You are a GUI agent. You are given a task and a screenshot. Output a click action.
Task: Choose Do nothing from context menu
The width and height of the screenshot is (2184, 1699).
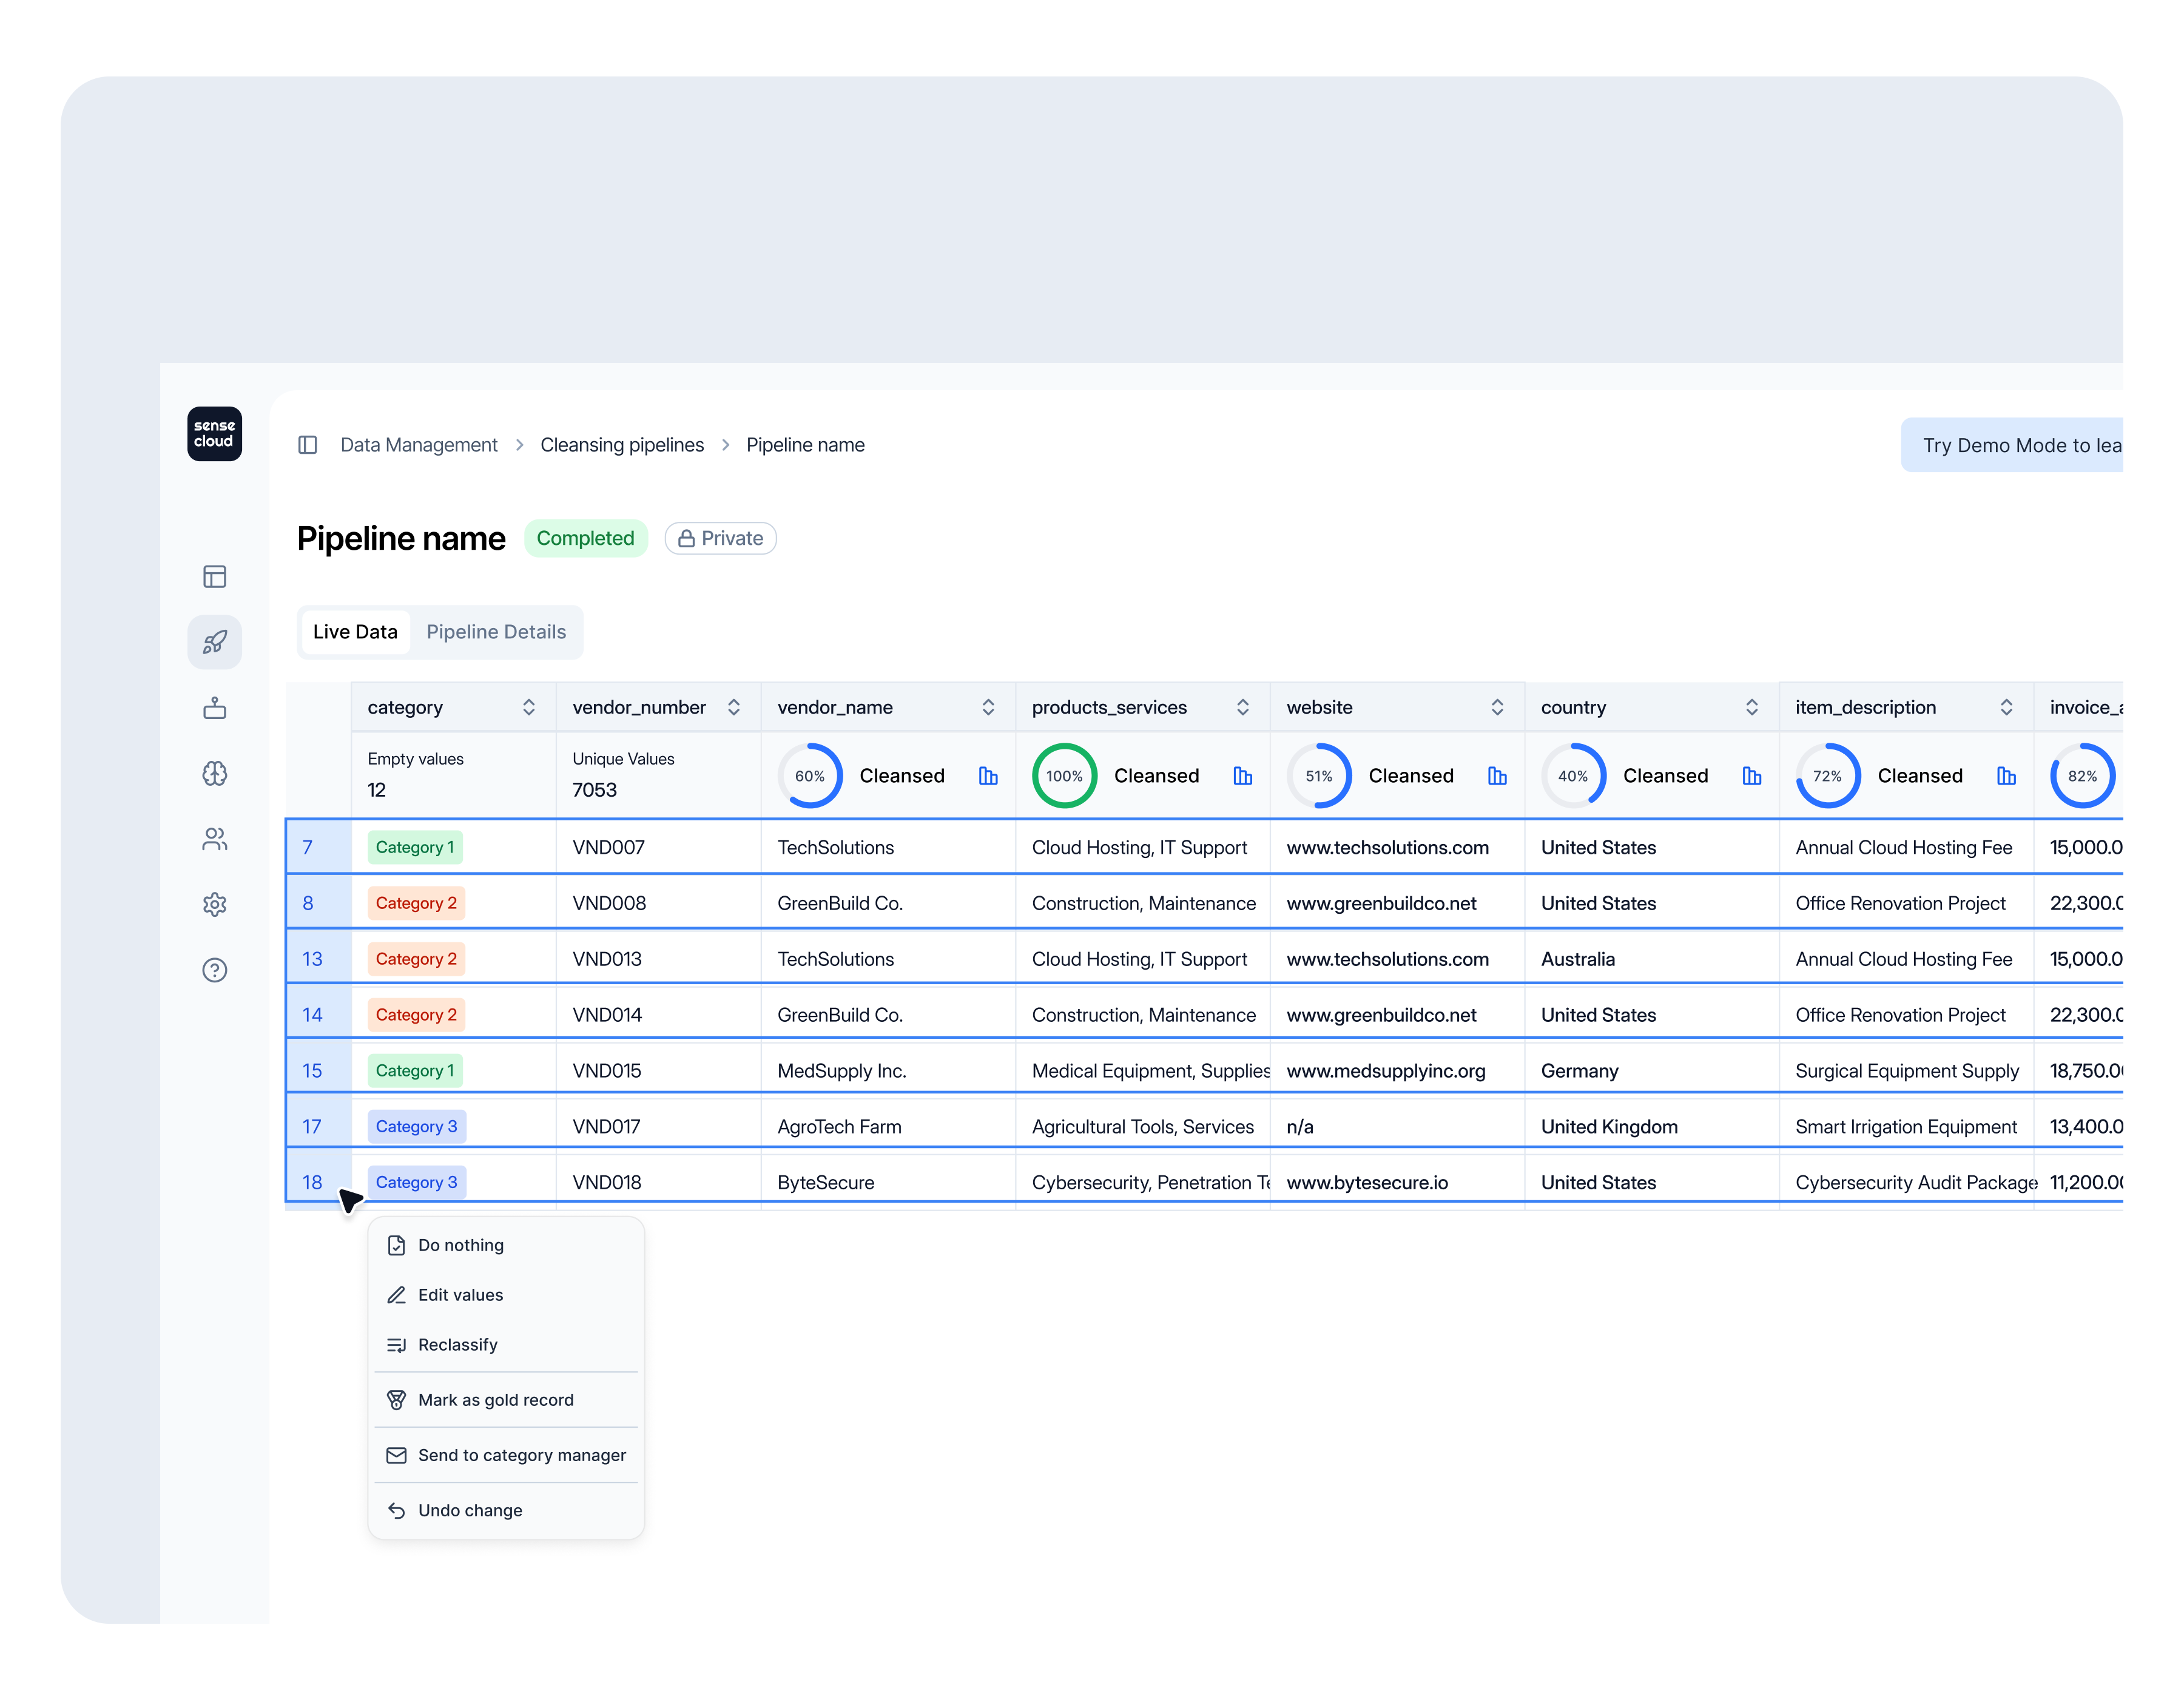pyautogui.click(x=506, y=1245)
